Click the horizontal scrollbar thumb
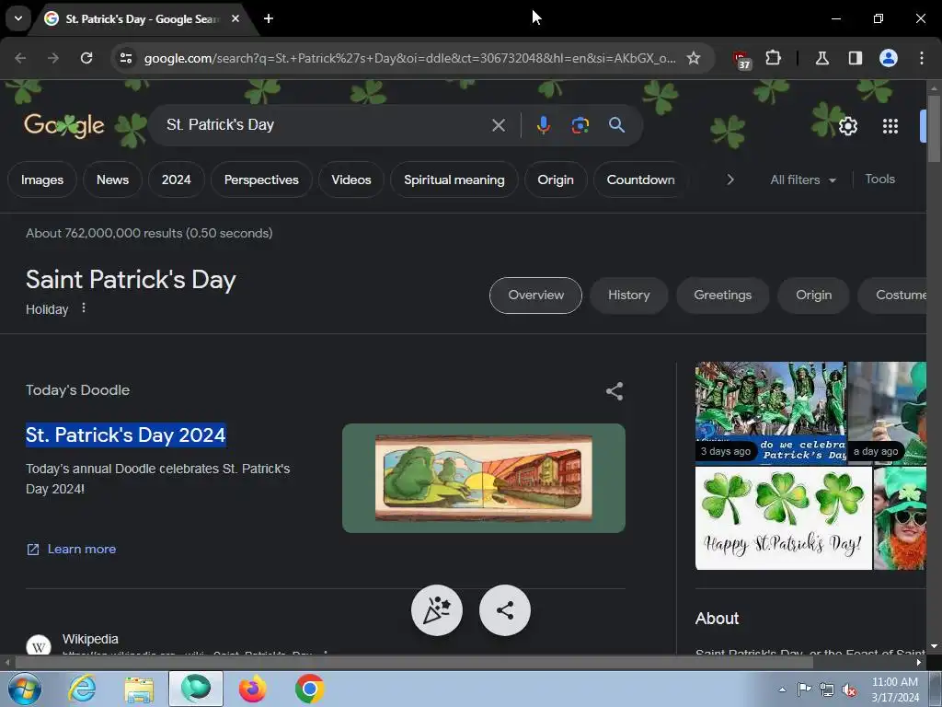 tap(414, 662)
